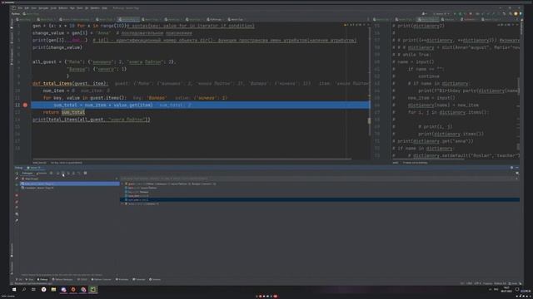
Task: Select the key variable row
Action: coord(320,192)
